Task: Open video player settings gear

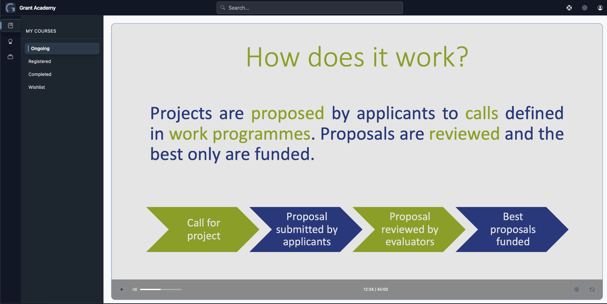Action: [577, 289]
